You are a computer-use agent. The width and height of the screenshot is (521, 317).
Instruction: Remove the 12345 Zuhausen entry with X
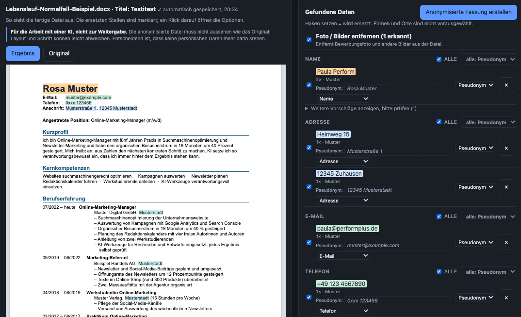(506, 187)
